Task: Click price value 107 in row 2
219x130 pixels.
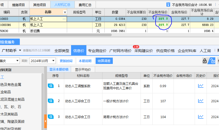Action: click(163, 101)
